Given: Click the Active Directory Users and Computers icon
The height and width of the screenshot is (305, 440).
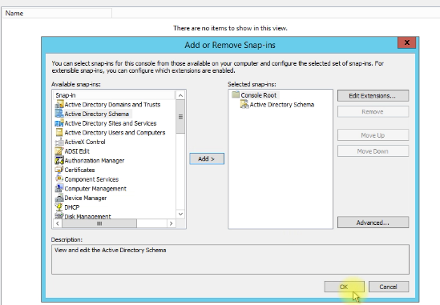Looking at the screenshot, I should pos(59,132).
